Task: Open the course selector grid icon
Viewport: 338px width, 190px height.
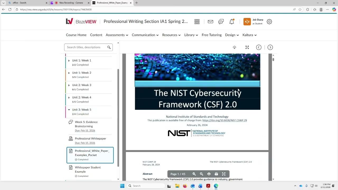Action: 197,22
